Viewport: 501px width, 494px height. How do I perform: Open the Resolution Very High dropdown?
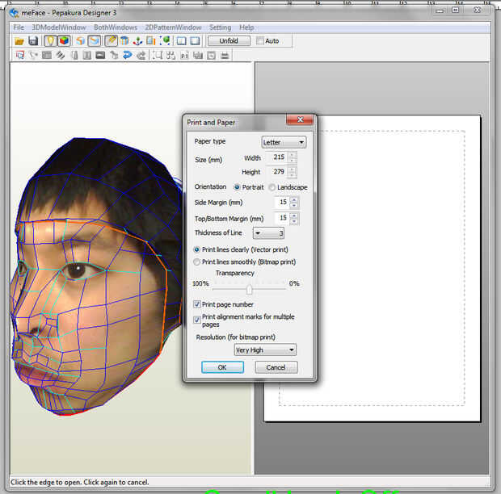pos(265,350)
